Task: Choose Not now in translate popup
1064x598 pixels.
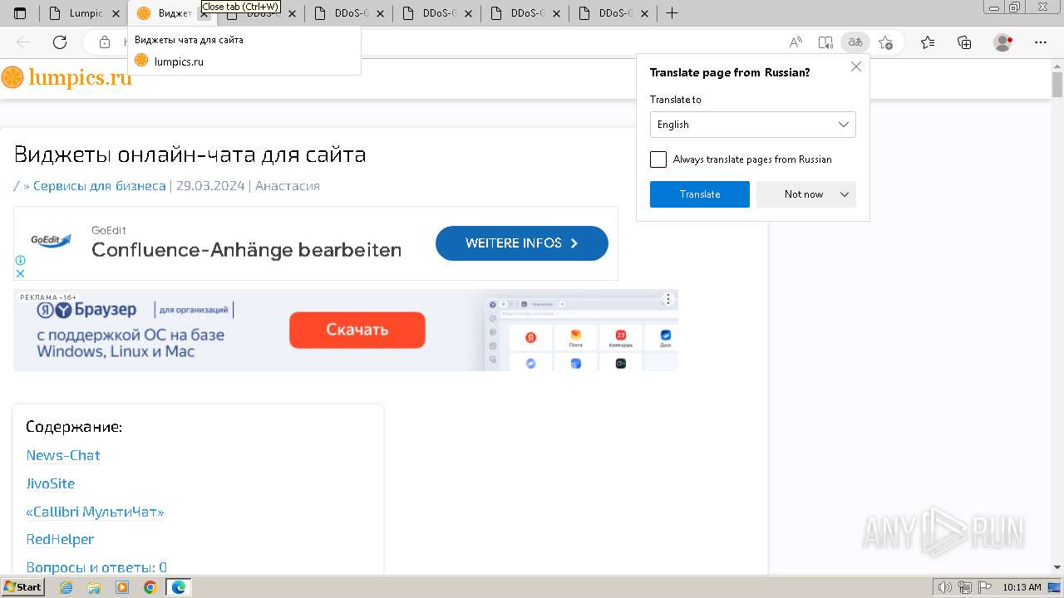Action: pyautogui.click(x=804, y=194)
